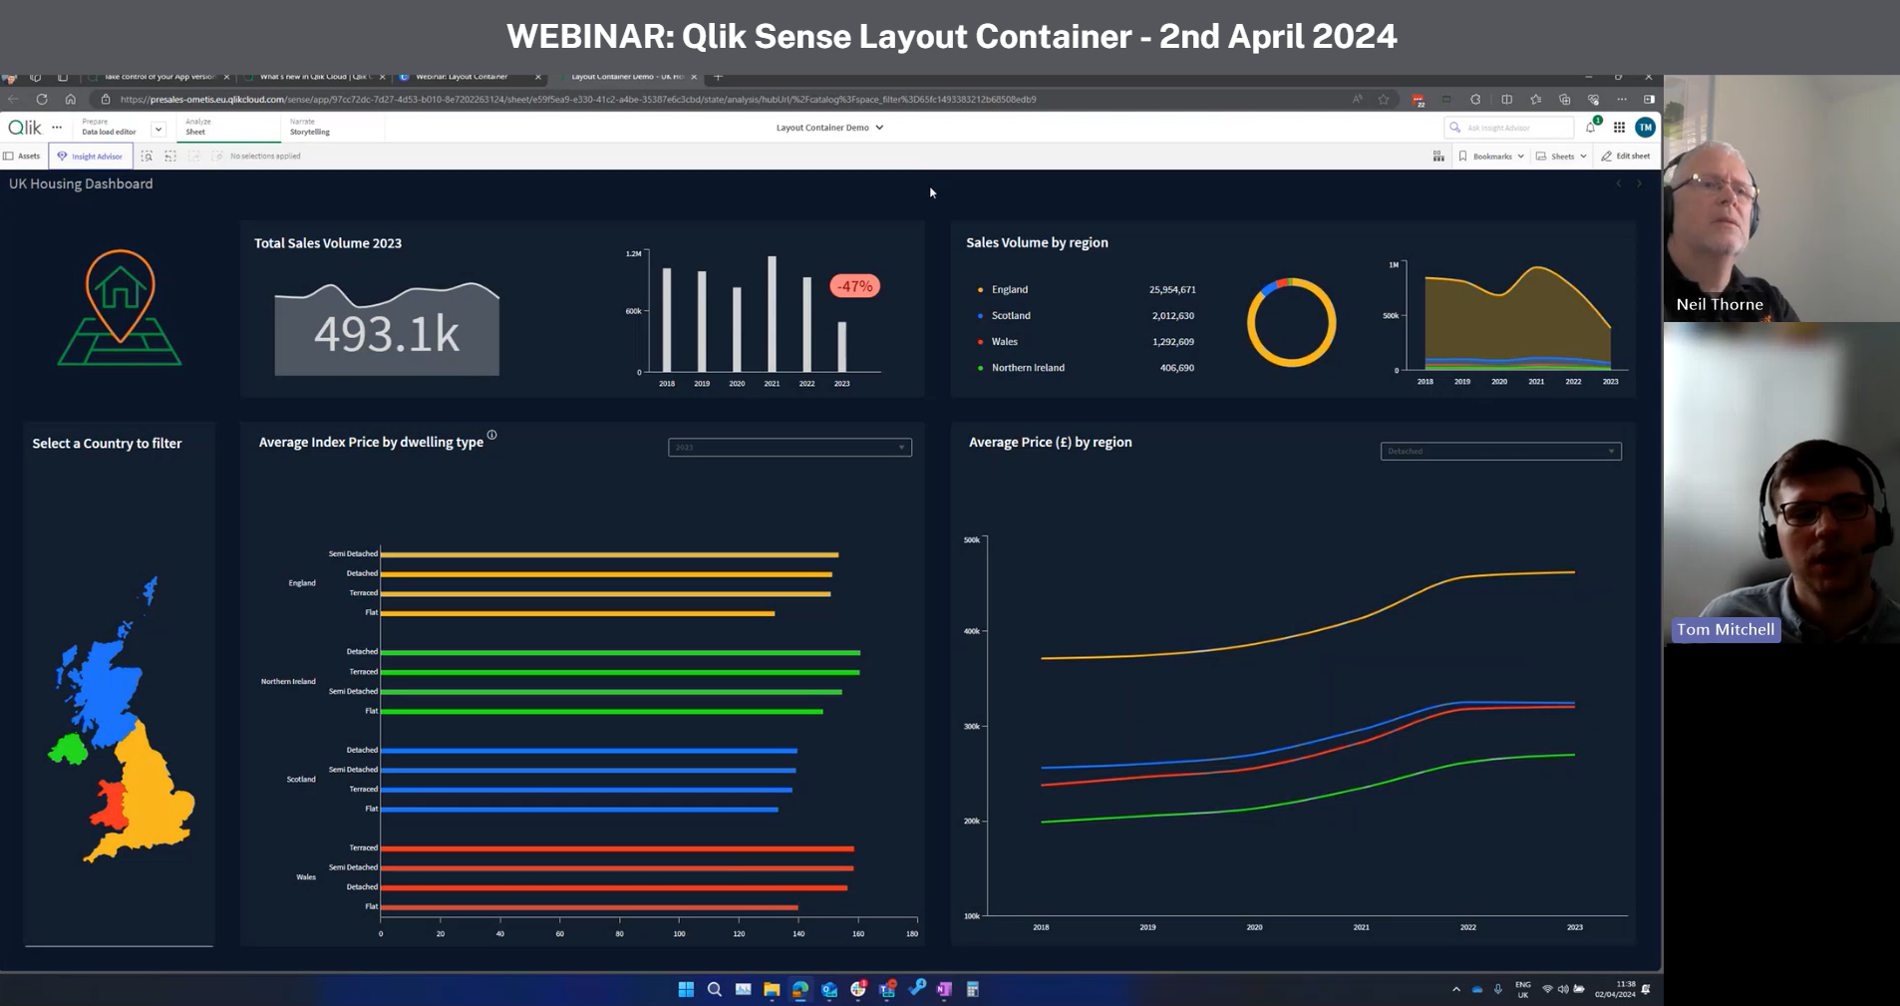Reload the browser page

coord(42,100)
